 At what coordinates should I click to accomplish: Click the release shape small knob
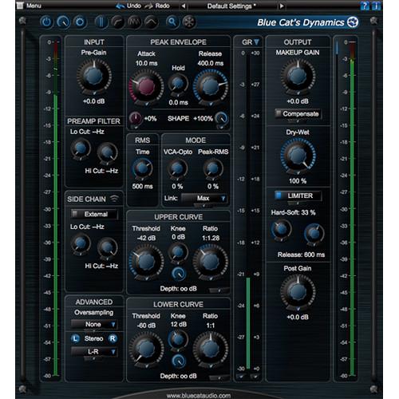pos(221,118)
